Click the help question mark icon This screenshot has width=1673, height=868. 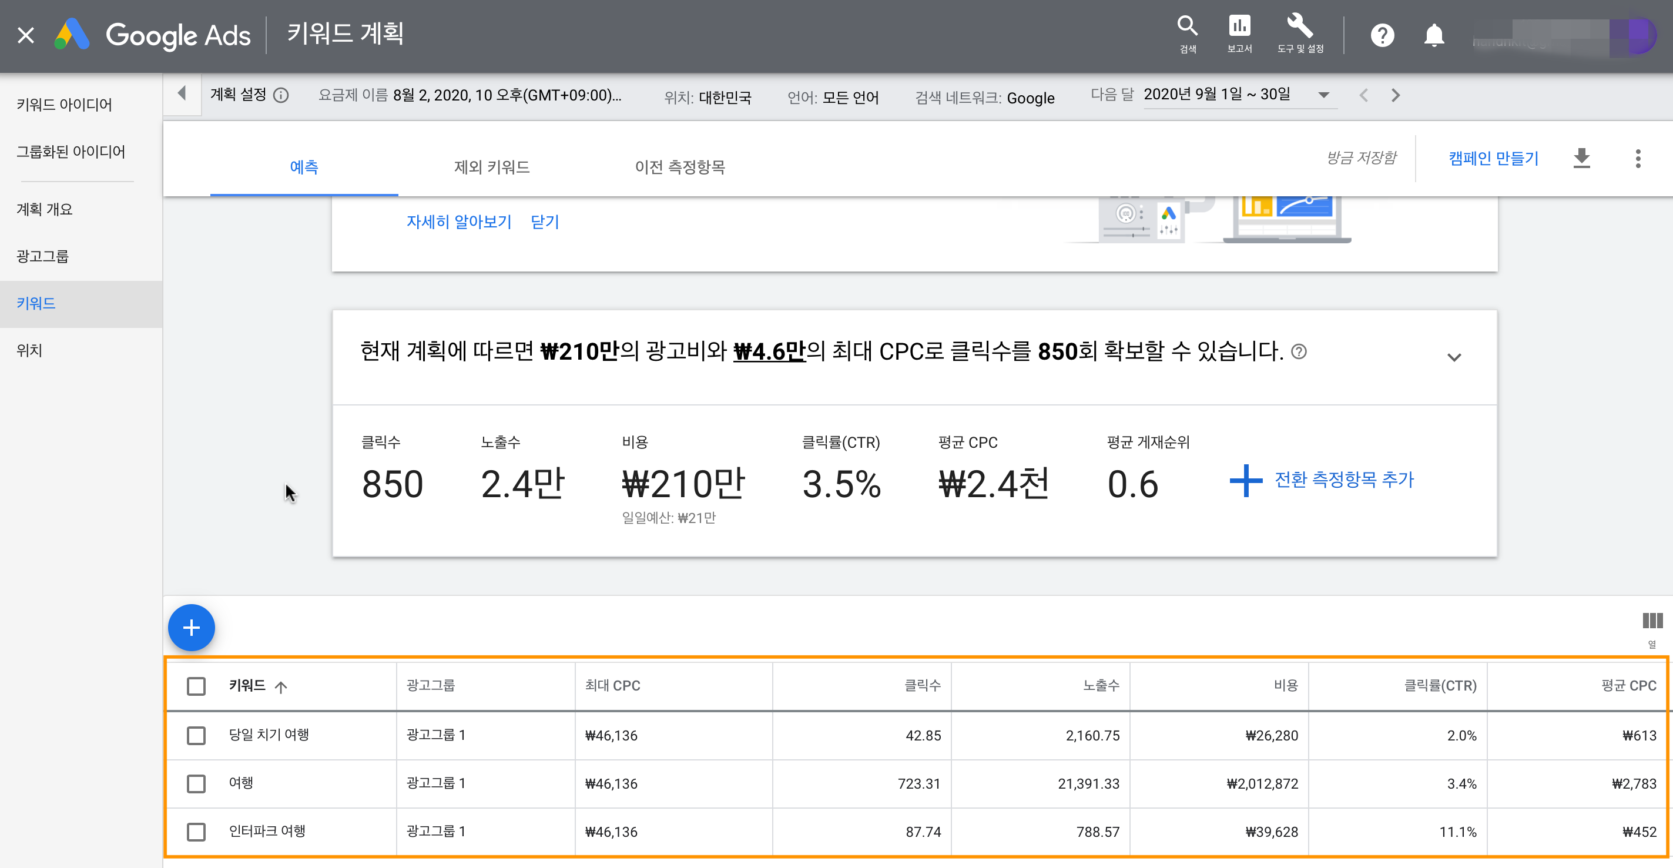click(1382, 35)
